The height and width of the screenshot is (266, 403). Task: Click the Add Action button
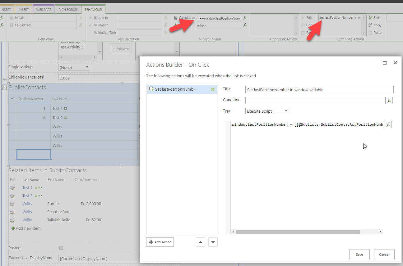(x=160, y=242)
